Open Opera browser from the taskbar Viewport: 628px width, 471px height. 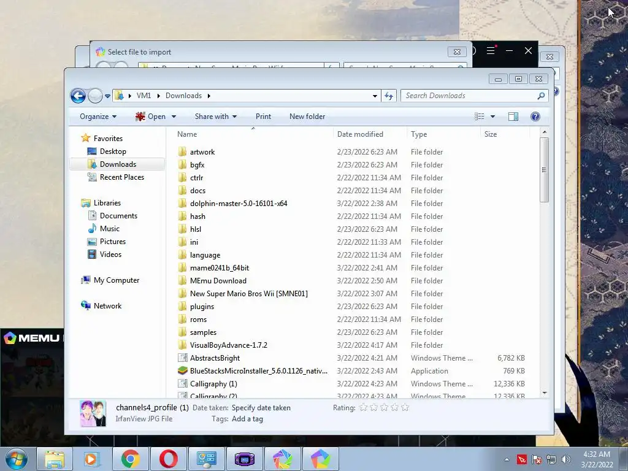[x=169, y=459]
